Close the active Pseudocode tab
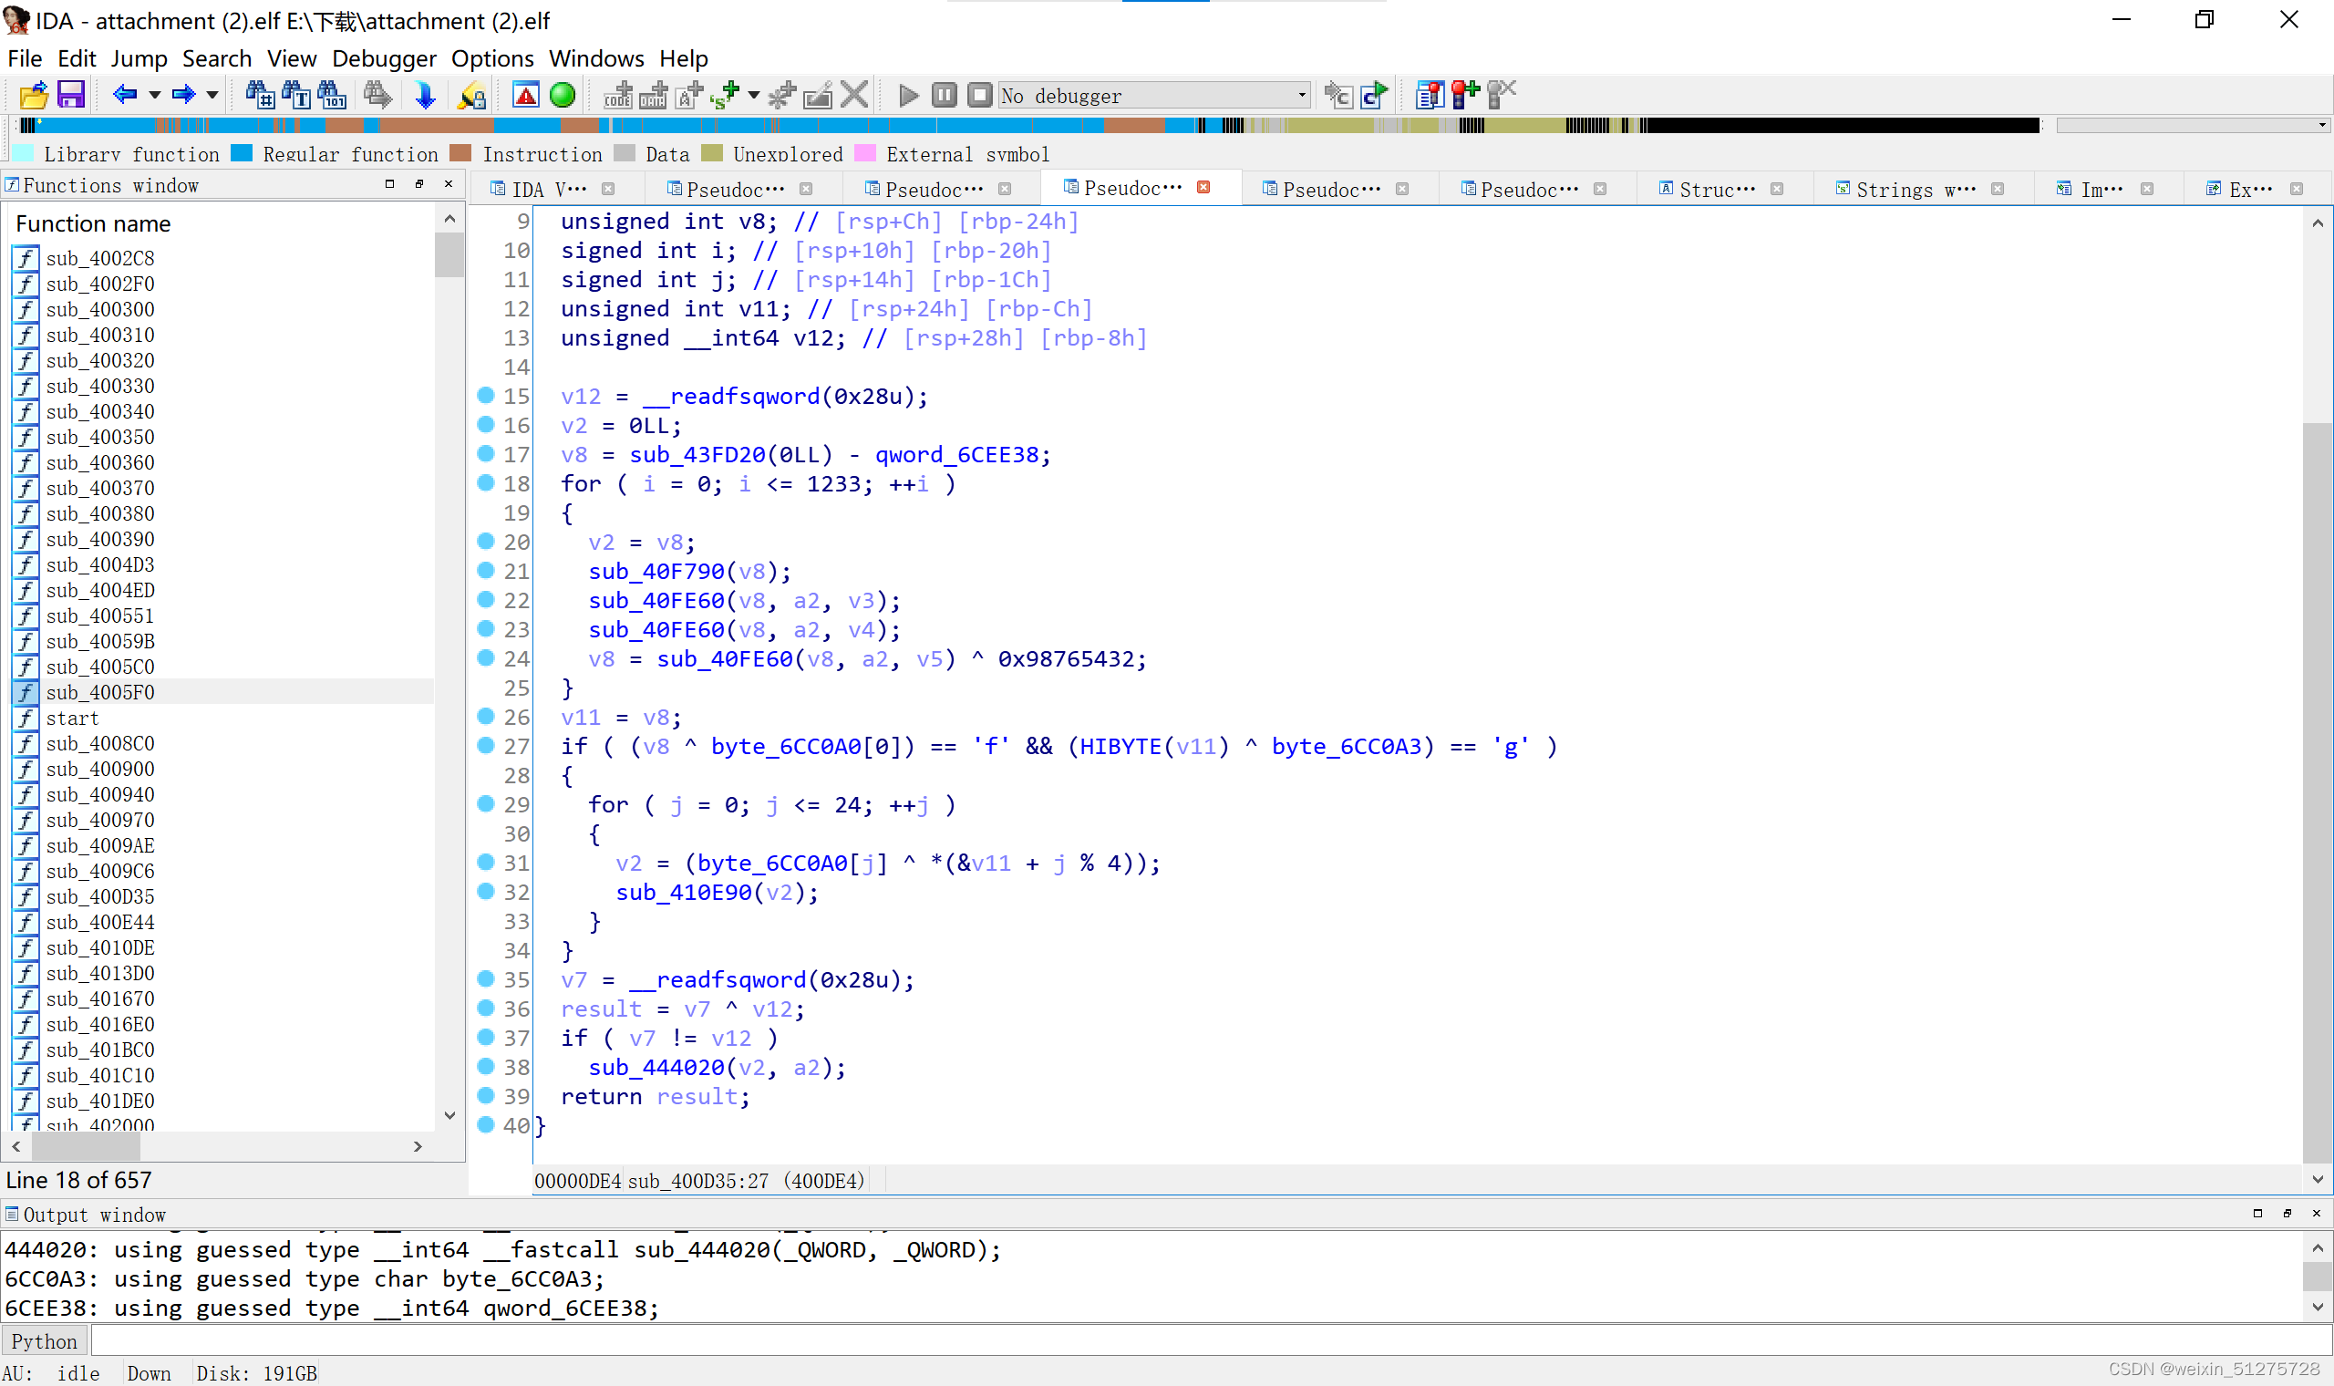This screenshot has width=2334, height=1386. 1203,187
